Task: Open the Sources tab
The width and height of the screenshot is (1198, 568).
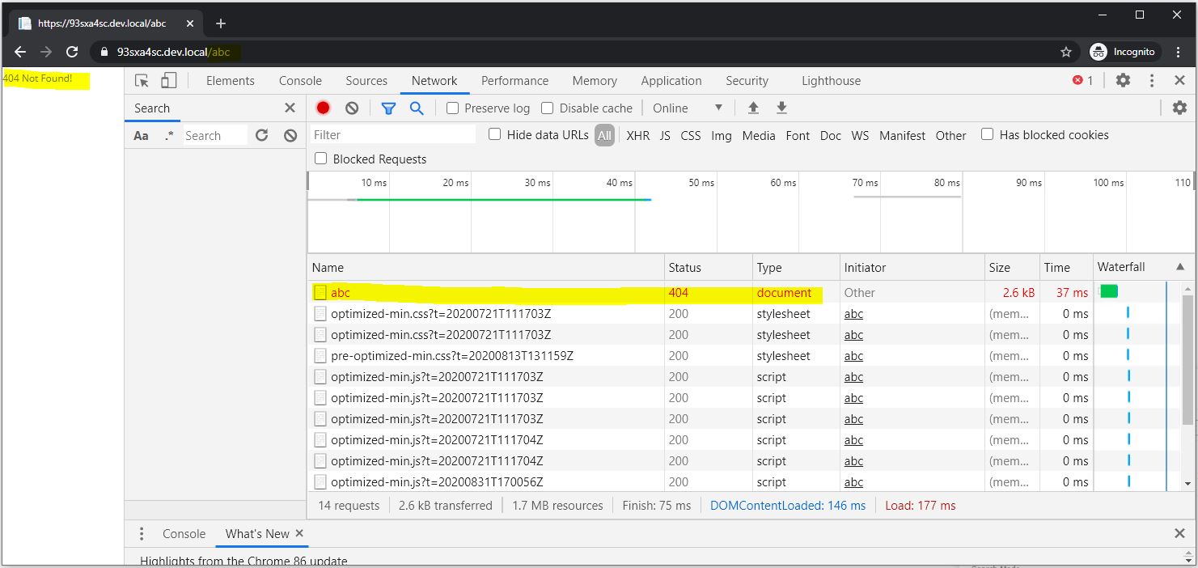Action: coord(366,81)
